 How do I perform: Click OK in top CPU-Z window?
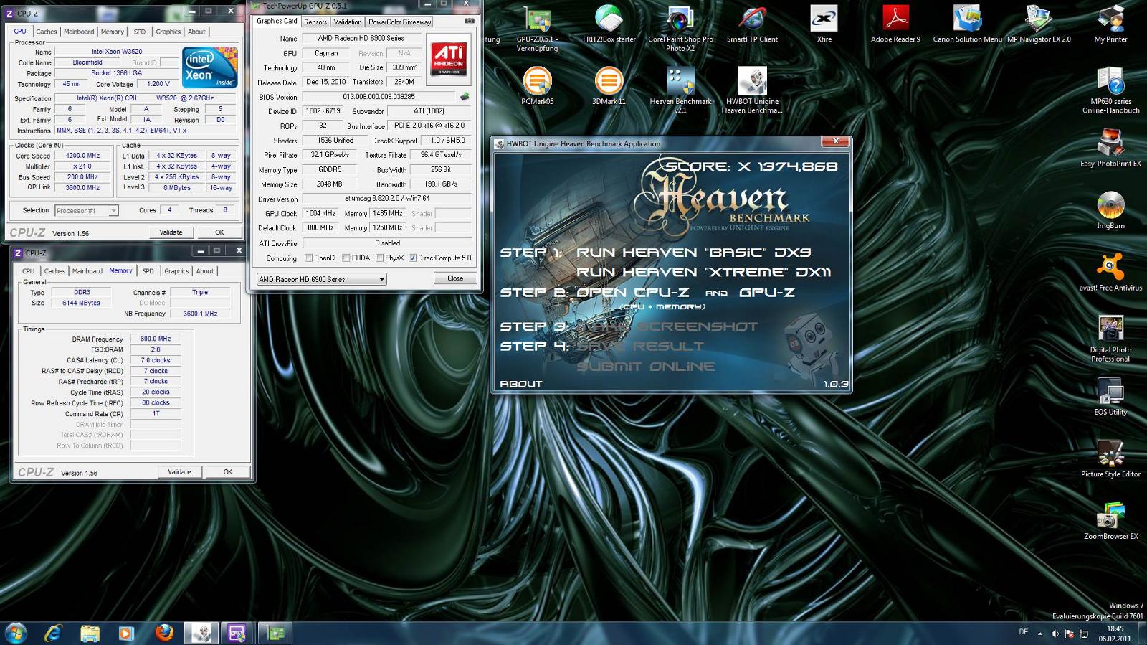(x=219, y=232)
